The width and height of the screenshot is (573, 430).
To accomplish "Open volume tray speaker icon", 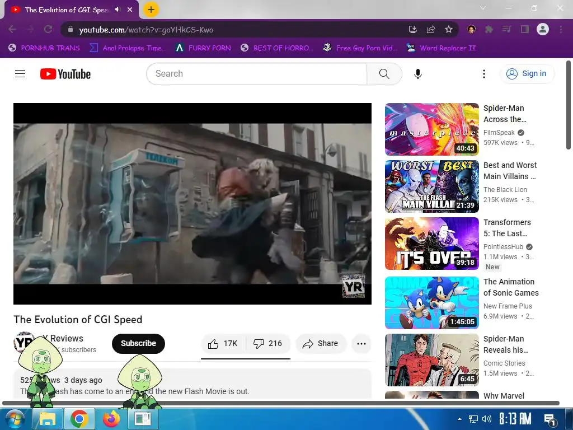I will tap(486, 419).
